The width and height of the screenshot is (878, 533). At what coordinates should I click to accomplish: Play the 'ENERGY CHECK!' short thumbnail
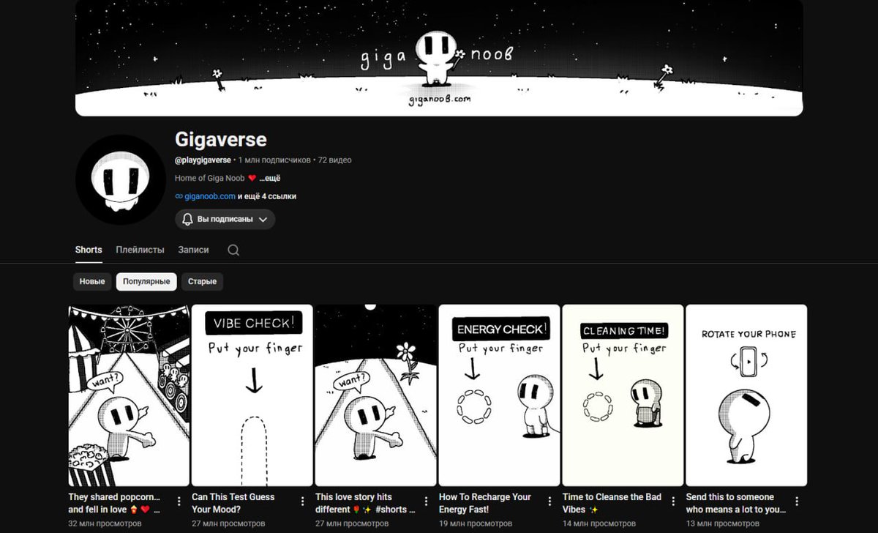coord(500,395)
